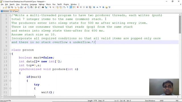
Task: Click the down-arrow plugin toolbar icon
Action: 100,7
